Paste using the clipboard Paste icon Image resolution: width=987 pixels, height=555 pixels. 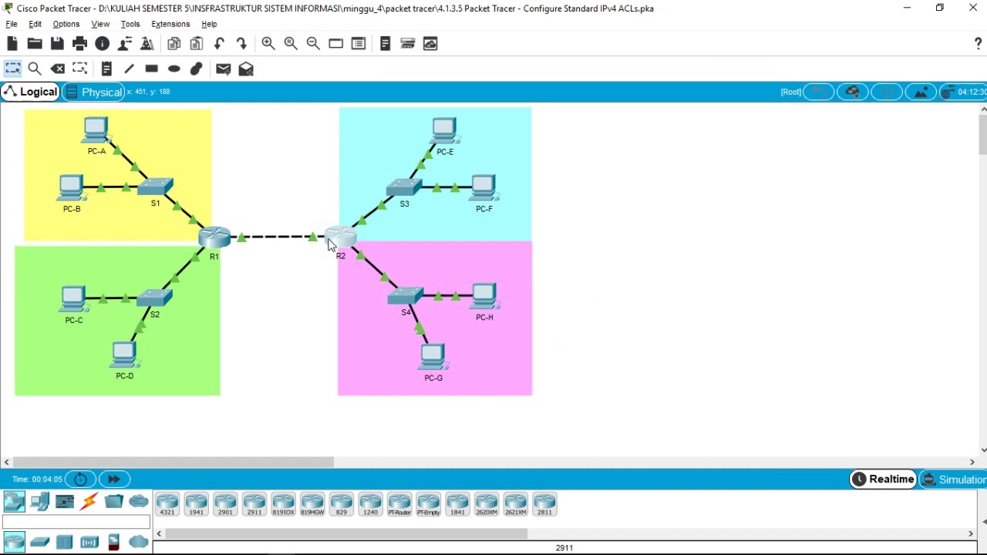tap(197, 44)
